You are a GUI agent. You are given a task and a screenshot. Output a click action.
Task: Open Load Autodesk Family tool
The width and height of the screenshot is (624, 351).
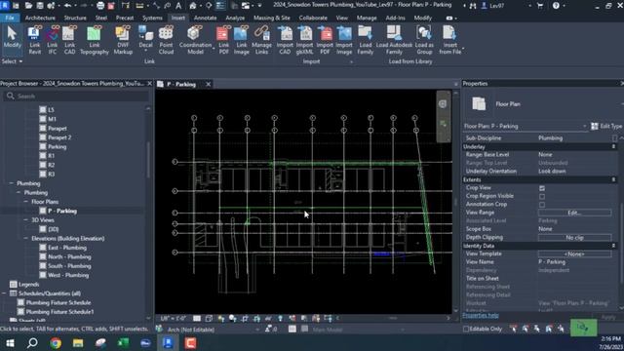394,40
